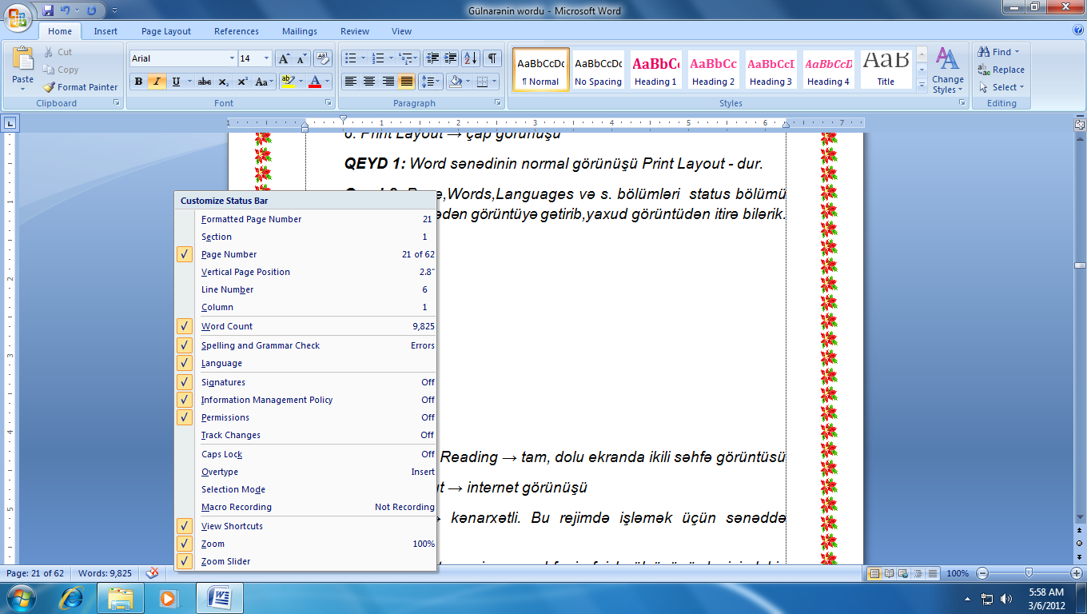Open the font name dropdown
This screenshot has width=1087, height=614.
point(232,58)
